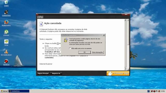The height and width of the screenshot is (93, 166).
Task: Click the 'Tente o seguinte:' text
Action: pos(46,39)
